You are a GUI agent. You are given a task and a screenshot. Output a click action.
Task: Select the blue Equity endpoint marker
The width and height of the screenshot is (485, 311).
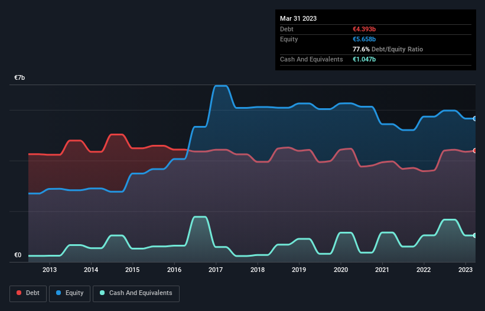pyautogui.click(x=475, y=118)
